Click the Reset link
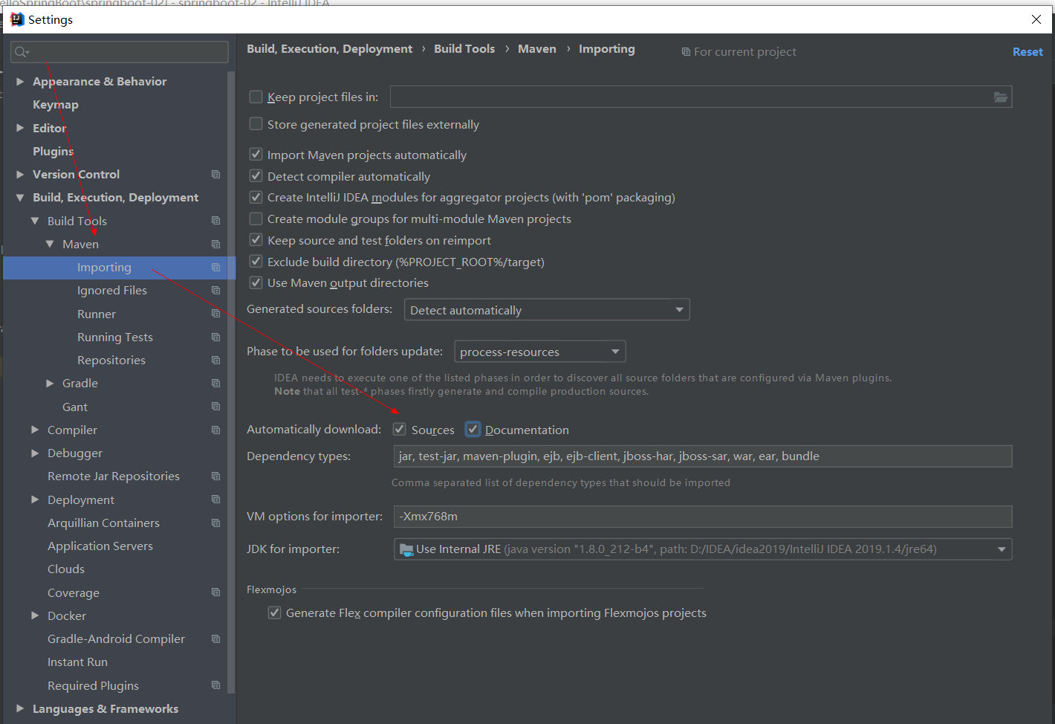The image size is (1055, 724). 1028,51
